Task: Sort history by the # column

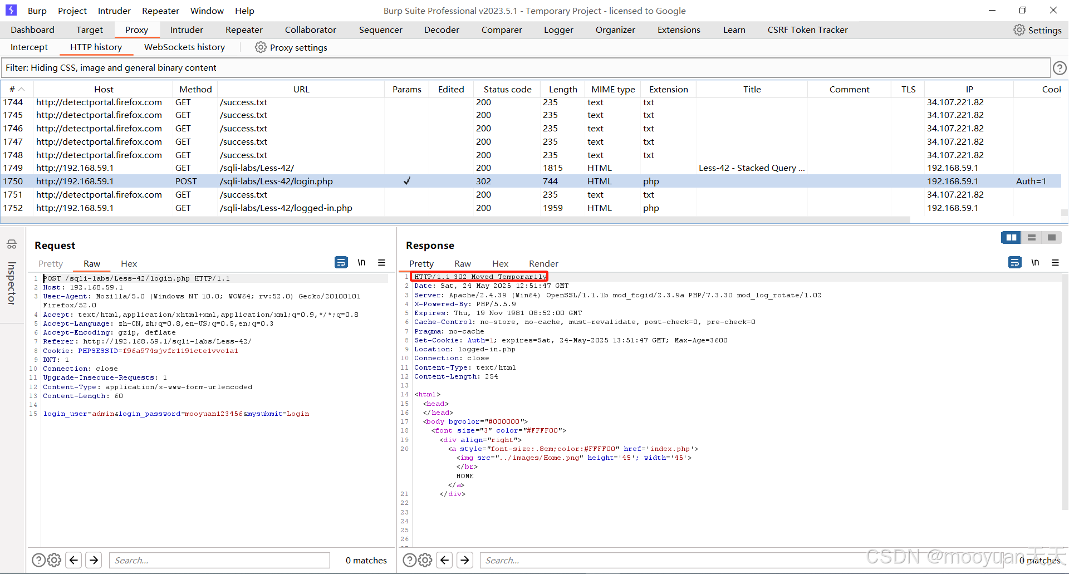Action: pyautogui.click(x=17, y=89)
